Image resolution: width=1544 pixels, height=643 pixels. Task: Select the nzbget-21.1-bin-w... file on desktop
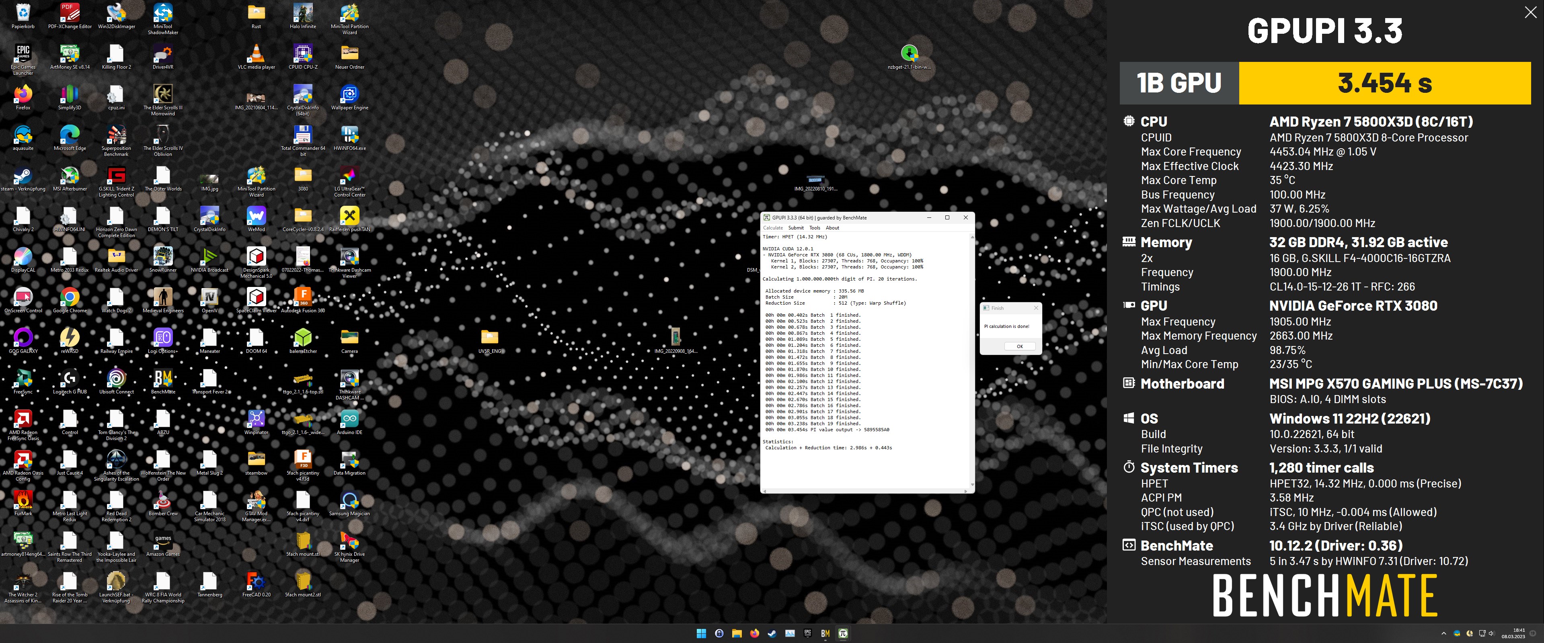coord(909,57)
